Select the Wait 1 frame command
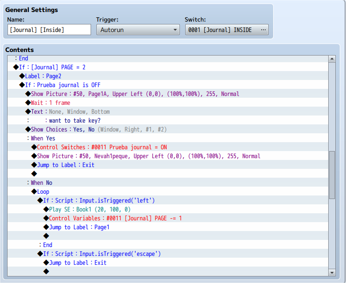The width and height of the screenshot is (346, 283). 168,103
